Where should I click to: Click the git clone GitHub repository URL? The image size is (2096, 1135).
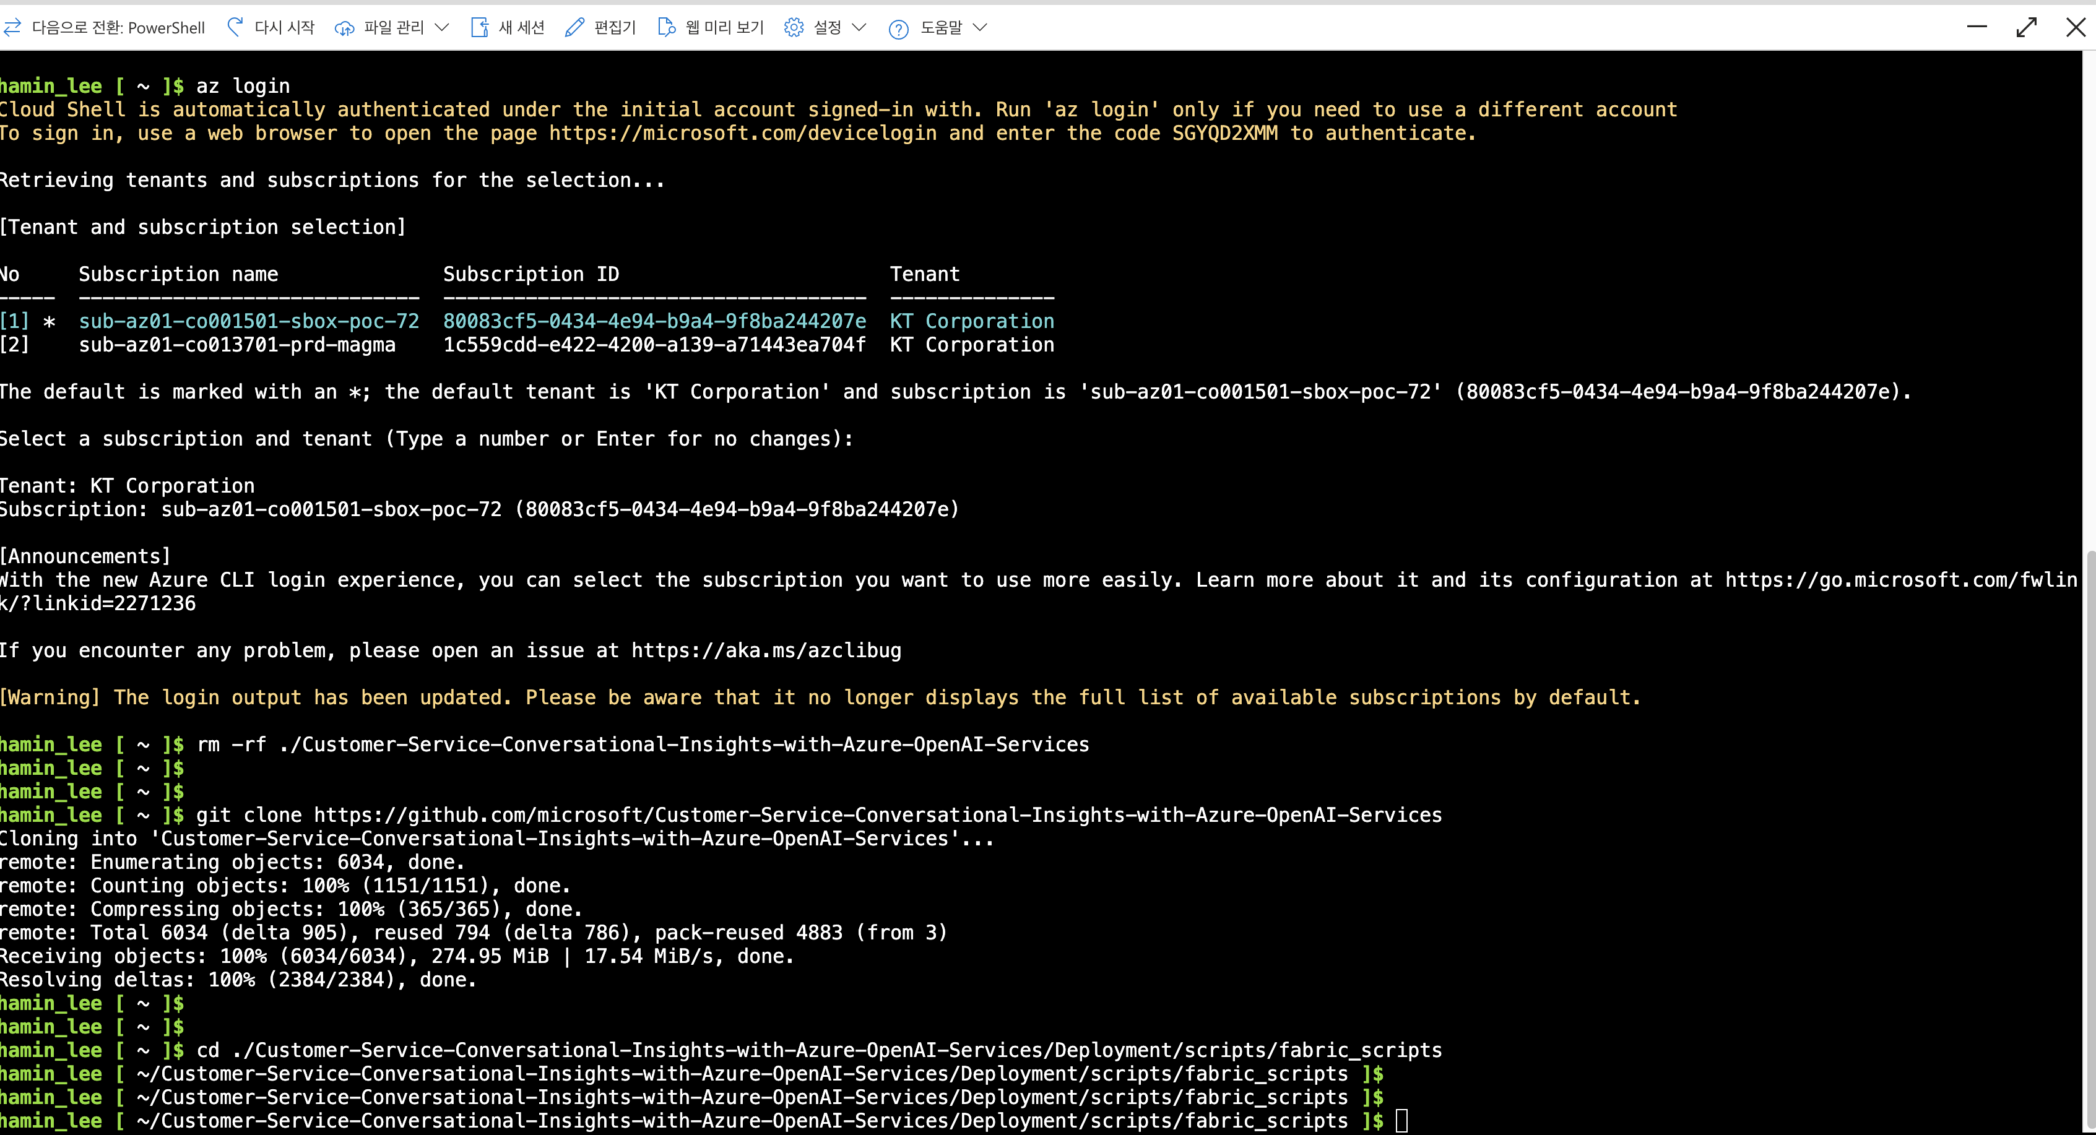tap(878, 814)
